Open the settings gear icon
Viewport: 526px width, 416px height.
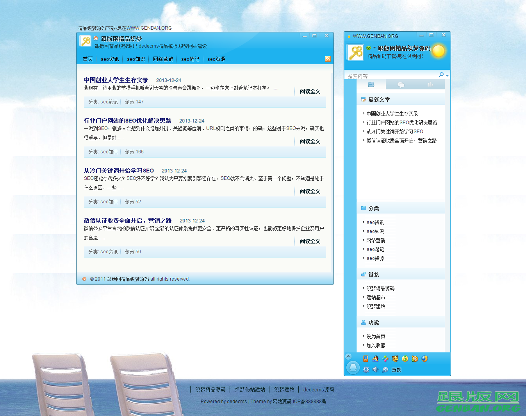pos(366,370)
